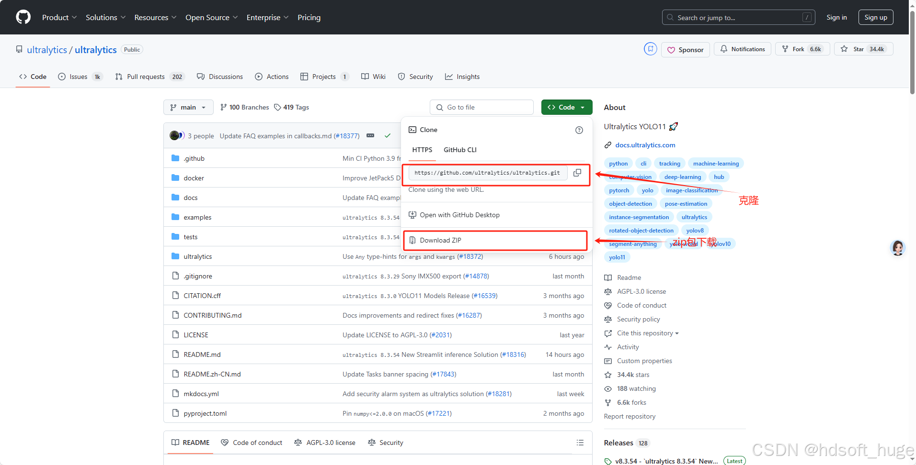The image size is (916, 465).
Task: Open the latest commit author avatars
Action: 177,136
